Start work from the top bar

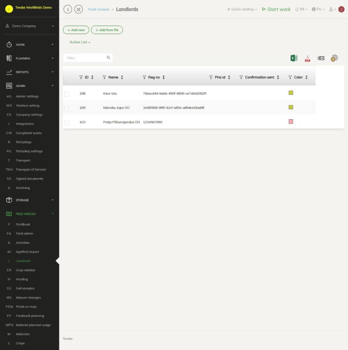point(276,9)
